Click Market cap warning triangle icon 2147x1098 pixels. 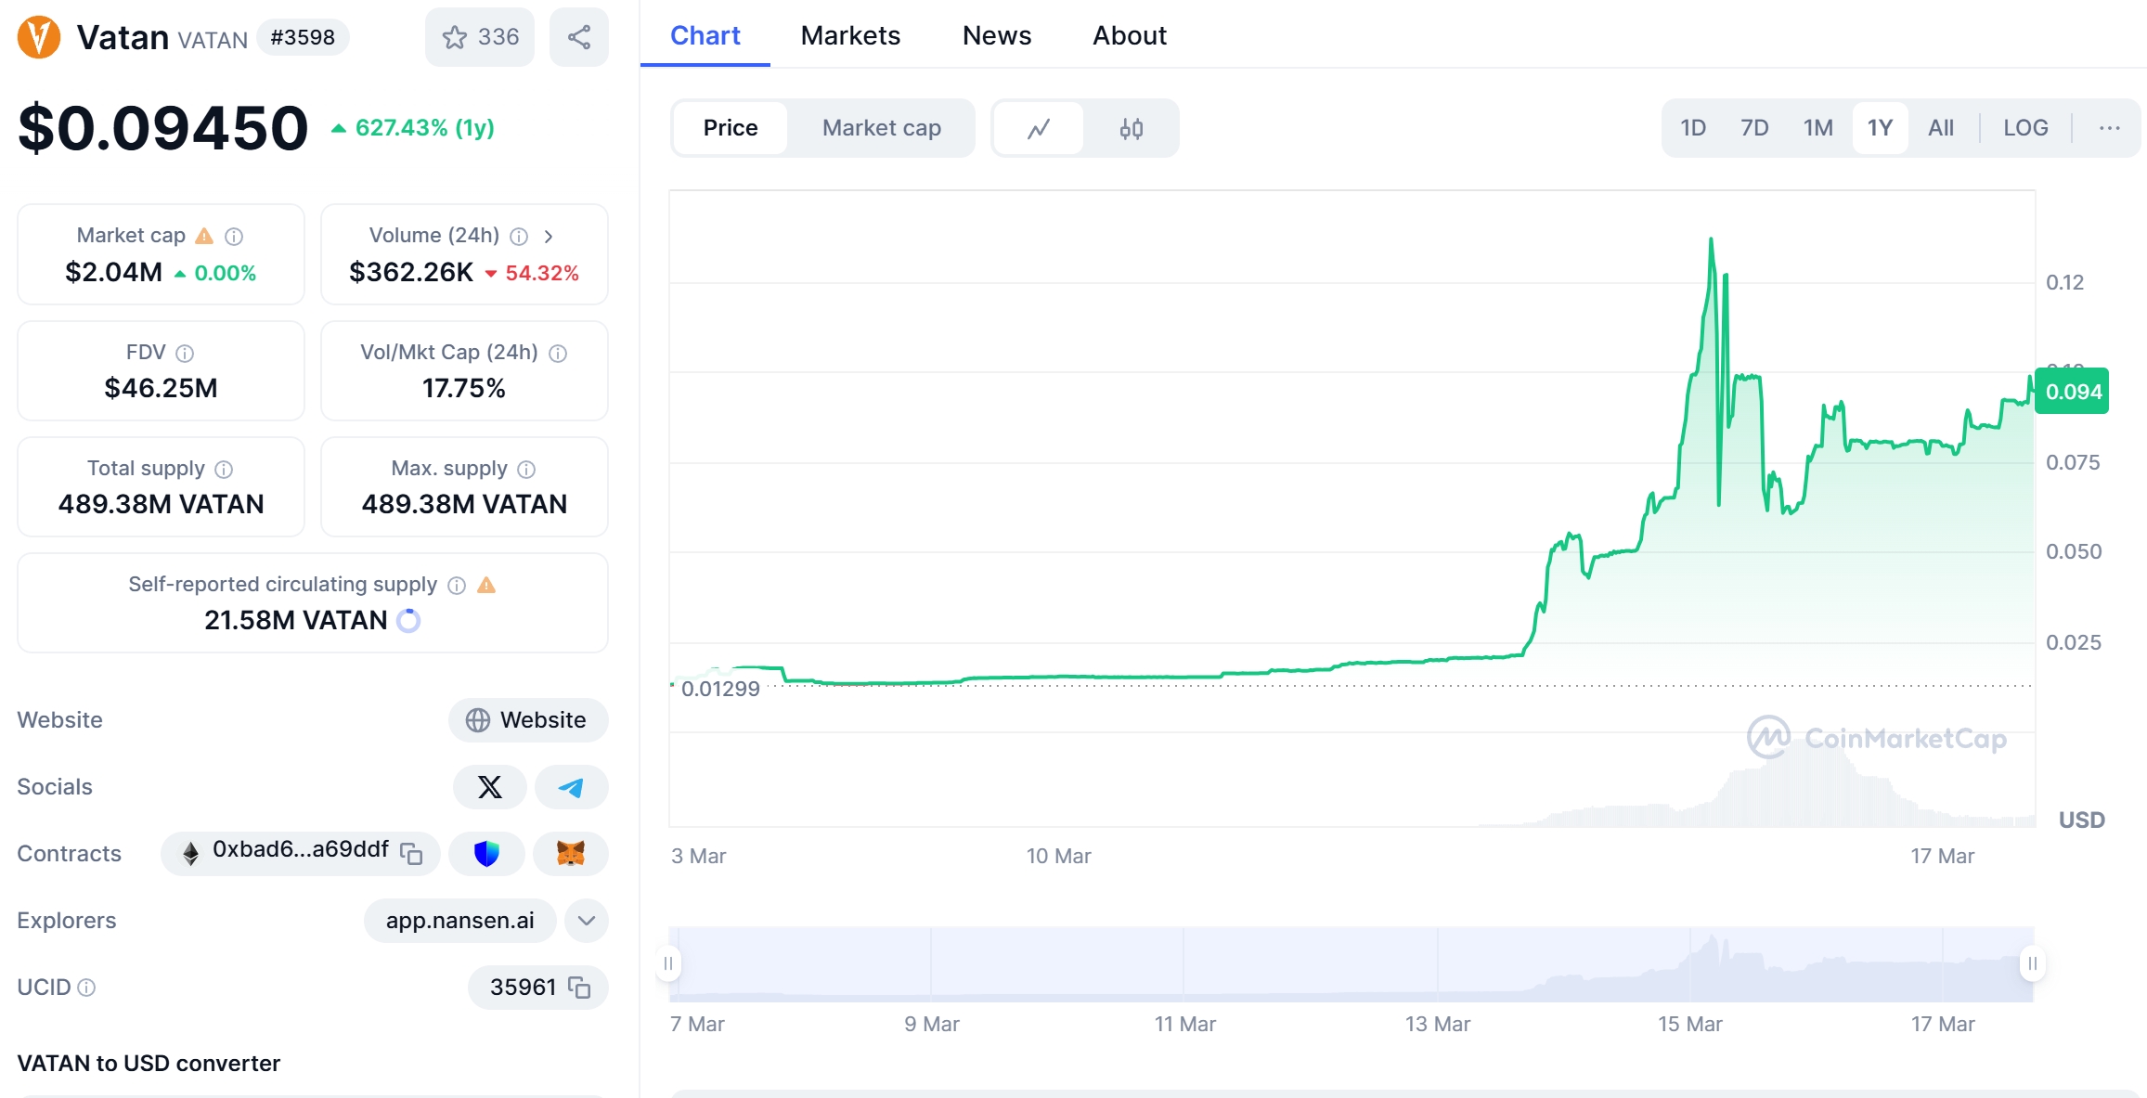pyautogui.click(x=204, y=237)
